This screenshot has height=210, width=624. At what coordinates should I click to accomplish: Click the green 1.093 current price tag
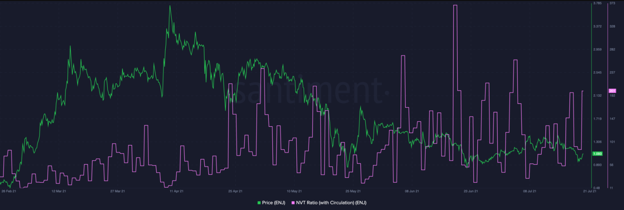click(x=597, y=154)
